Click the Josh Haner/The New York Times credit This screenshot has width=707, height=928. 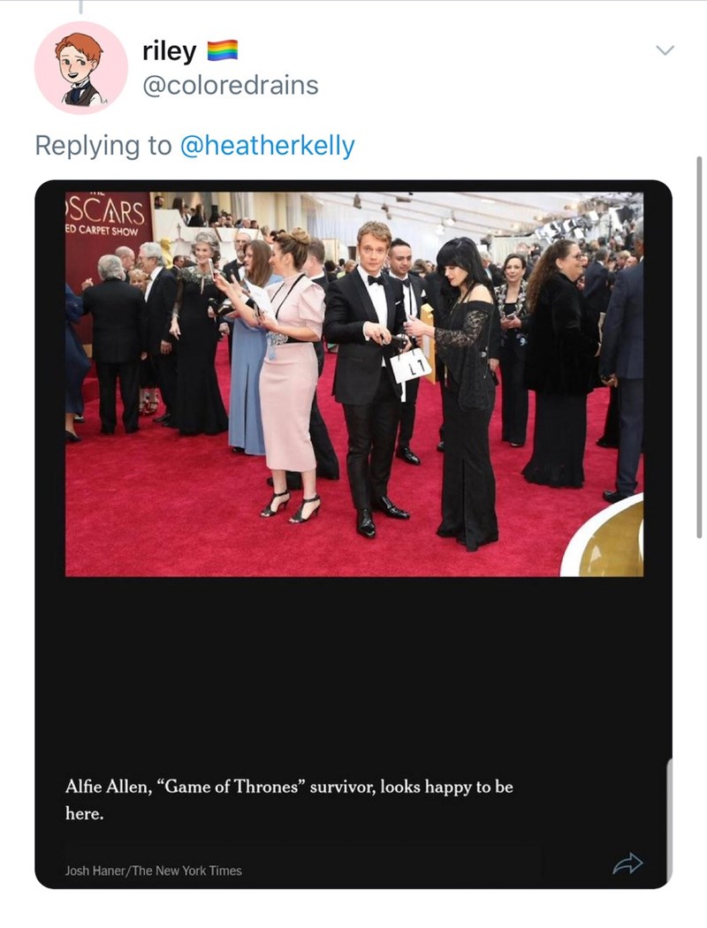153,871
